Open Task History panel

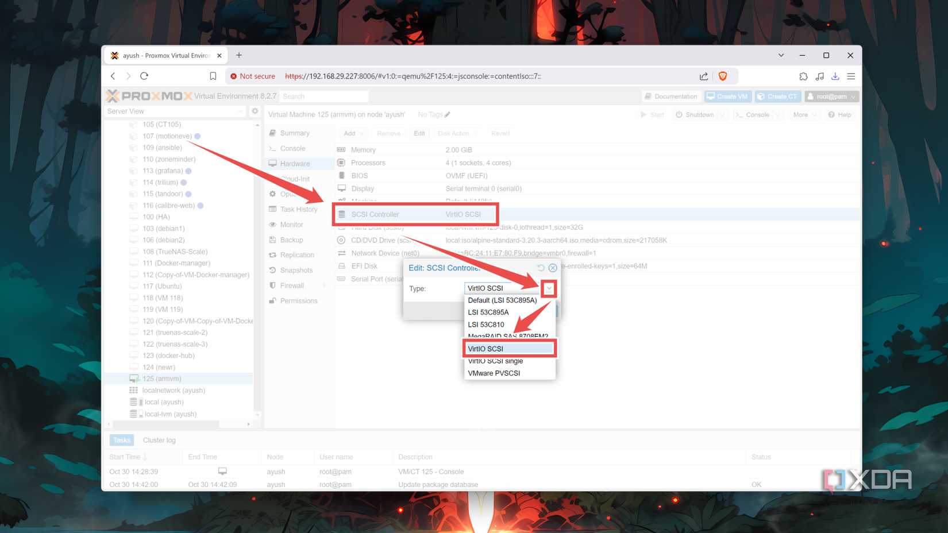(299, 209)
